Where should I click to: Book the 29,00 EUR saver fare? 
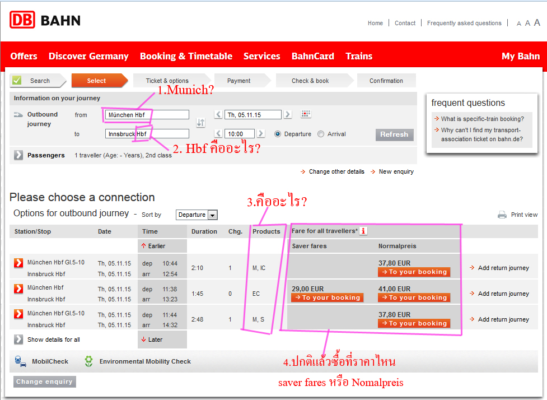click(327, 297)
